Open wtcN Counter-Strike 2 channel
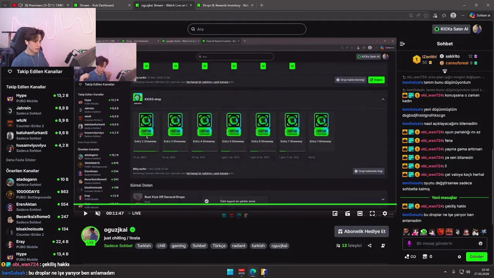Viewport: 494px width, 278px height. point(37,123)
